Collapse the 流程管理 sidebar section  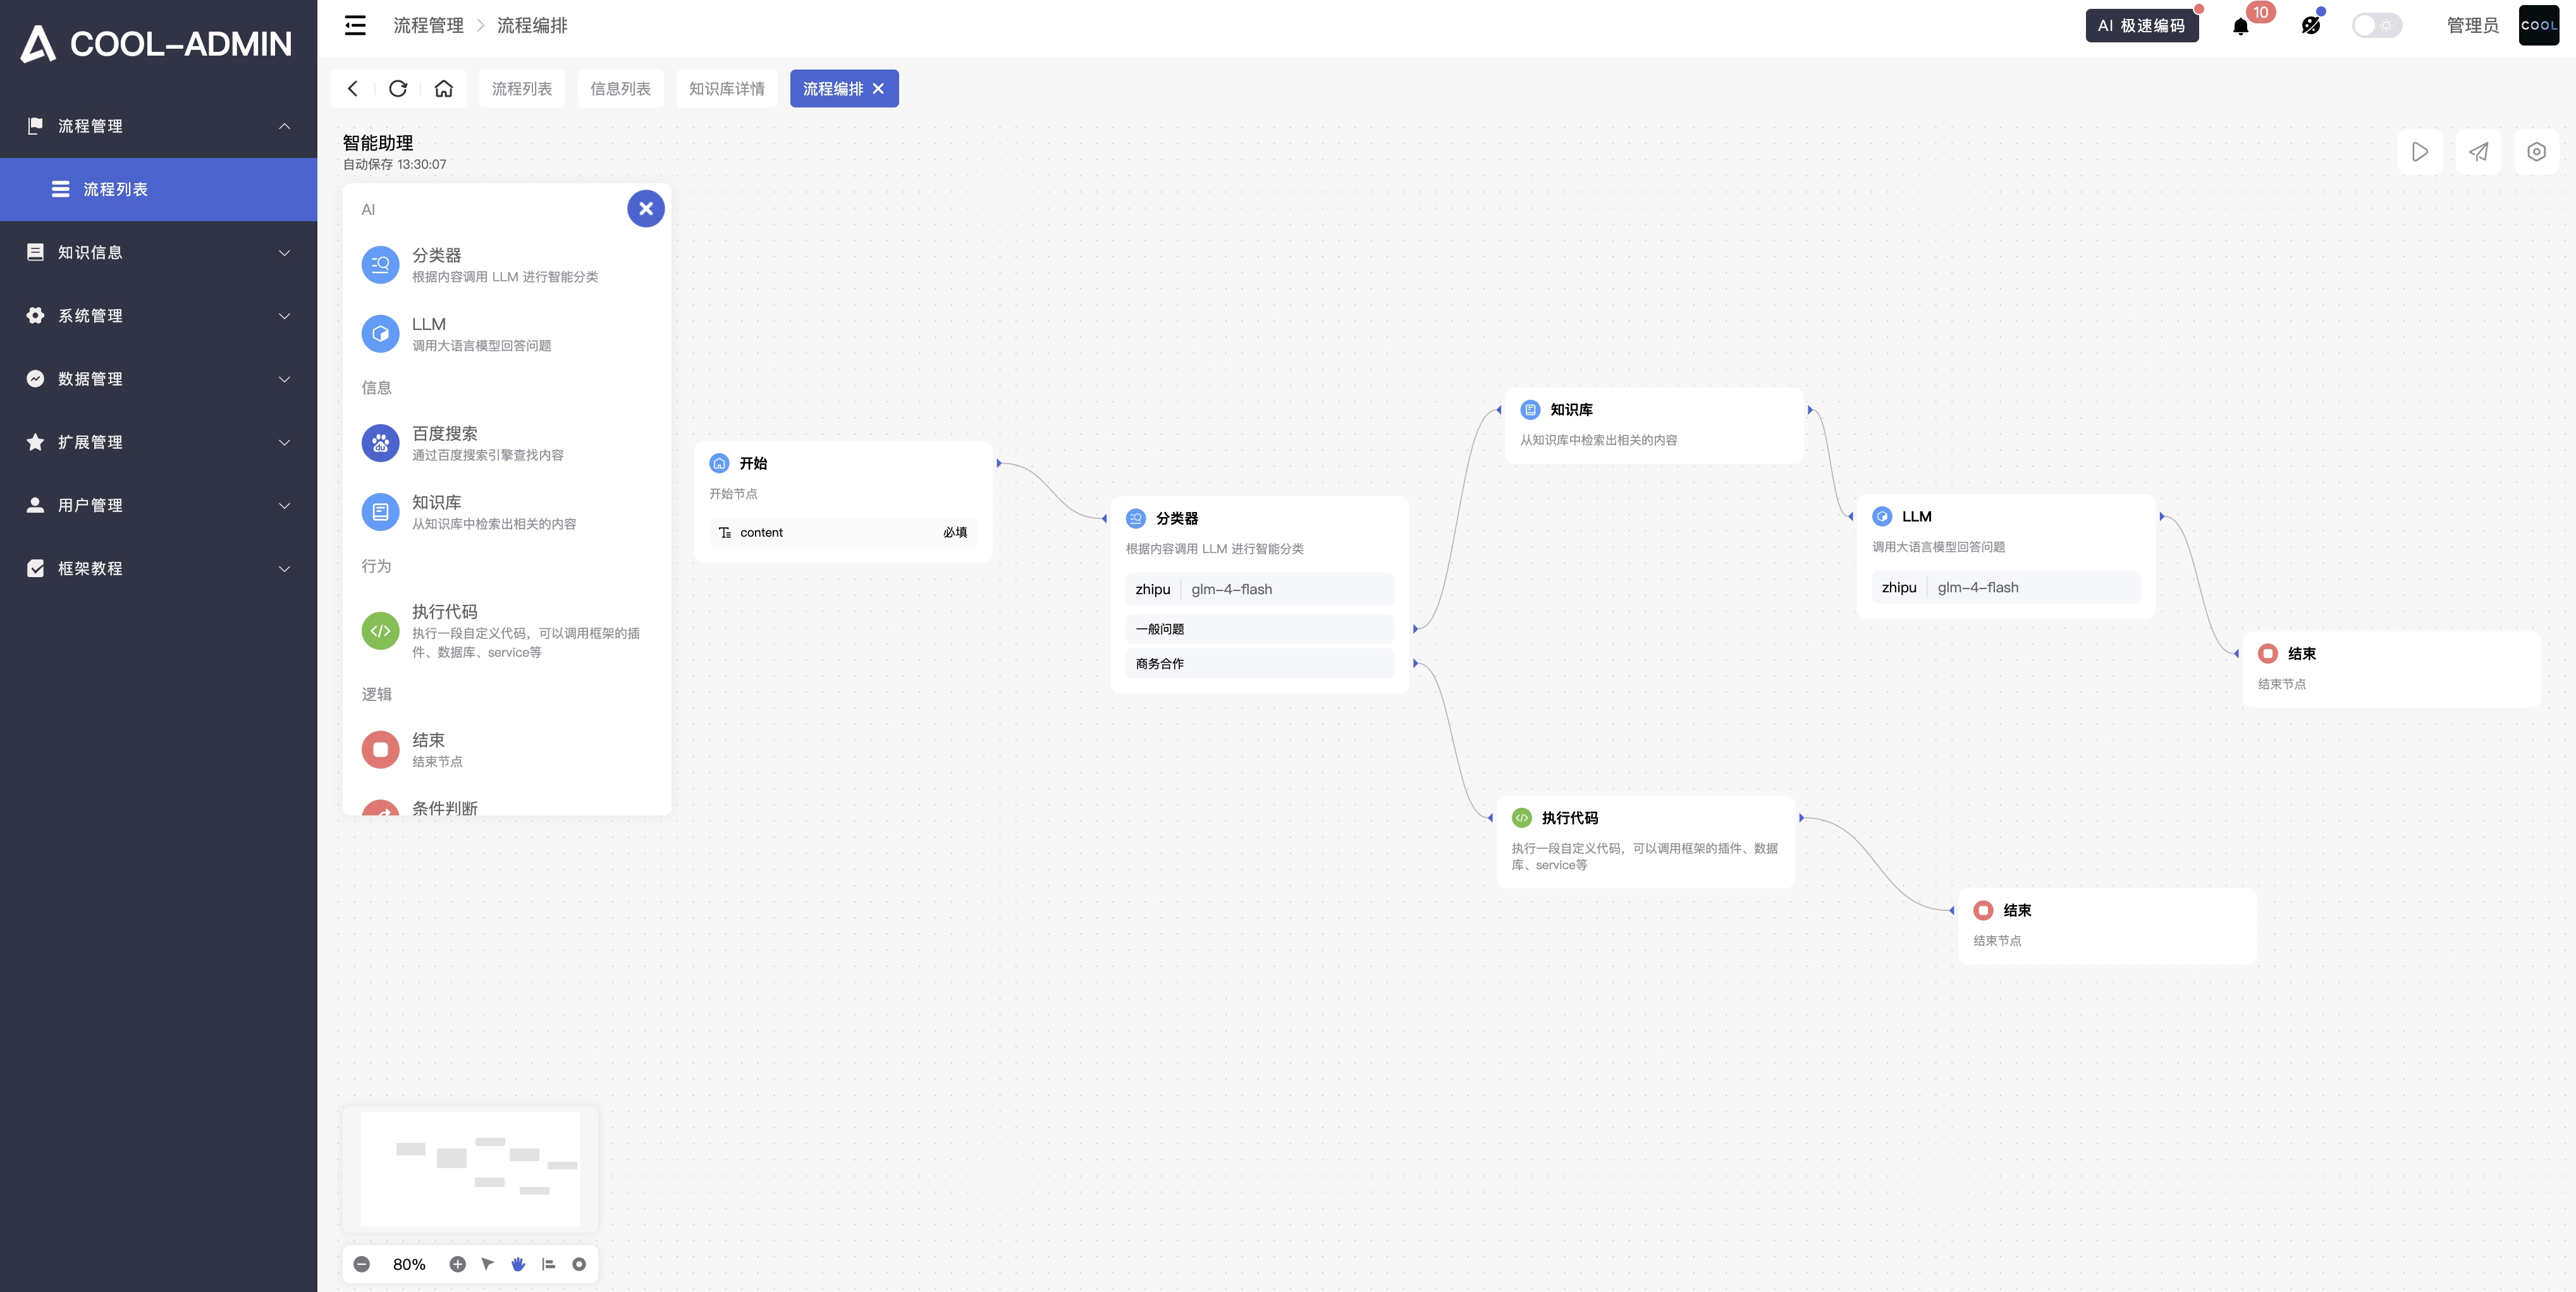[158, 126]
